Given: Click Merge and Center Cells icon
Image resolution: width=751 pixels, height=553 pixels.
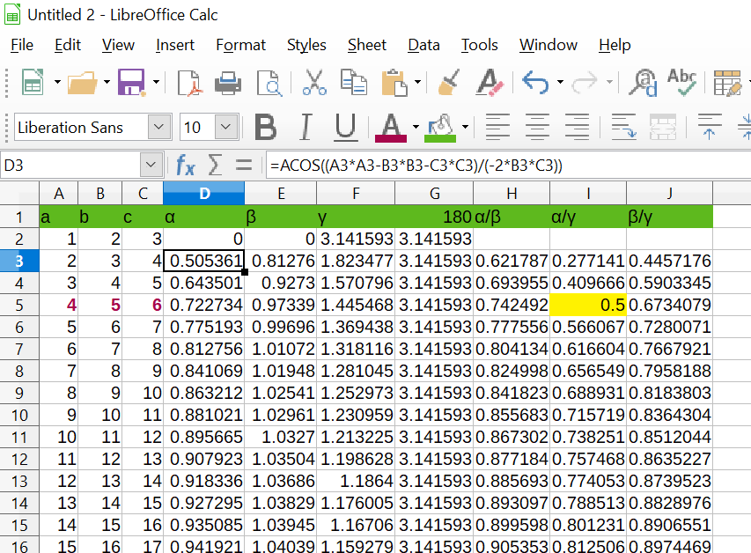Looking at the screenshot, I should pos(663,128).
